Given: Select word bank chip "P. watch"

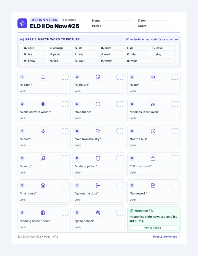Looking at the screenshot, I should (112, 61).
